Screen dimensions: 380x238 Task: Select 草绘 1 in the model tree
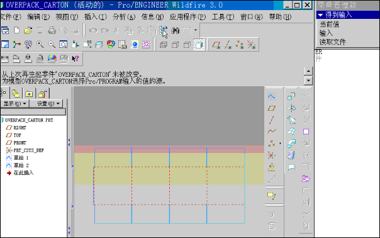click(x=21, y=157)
